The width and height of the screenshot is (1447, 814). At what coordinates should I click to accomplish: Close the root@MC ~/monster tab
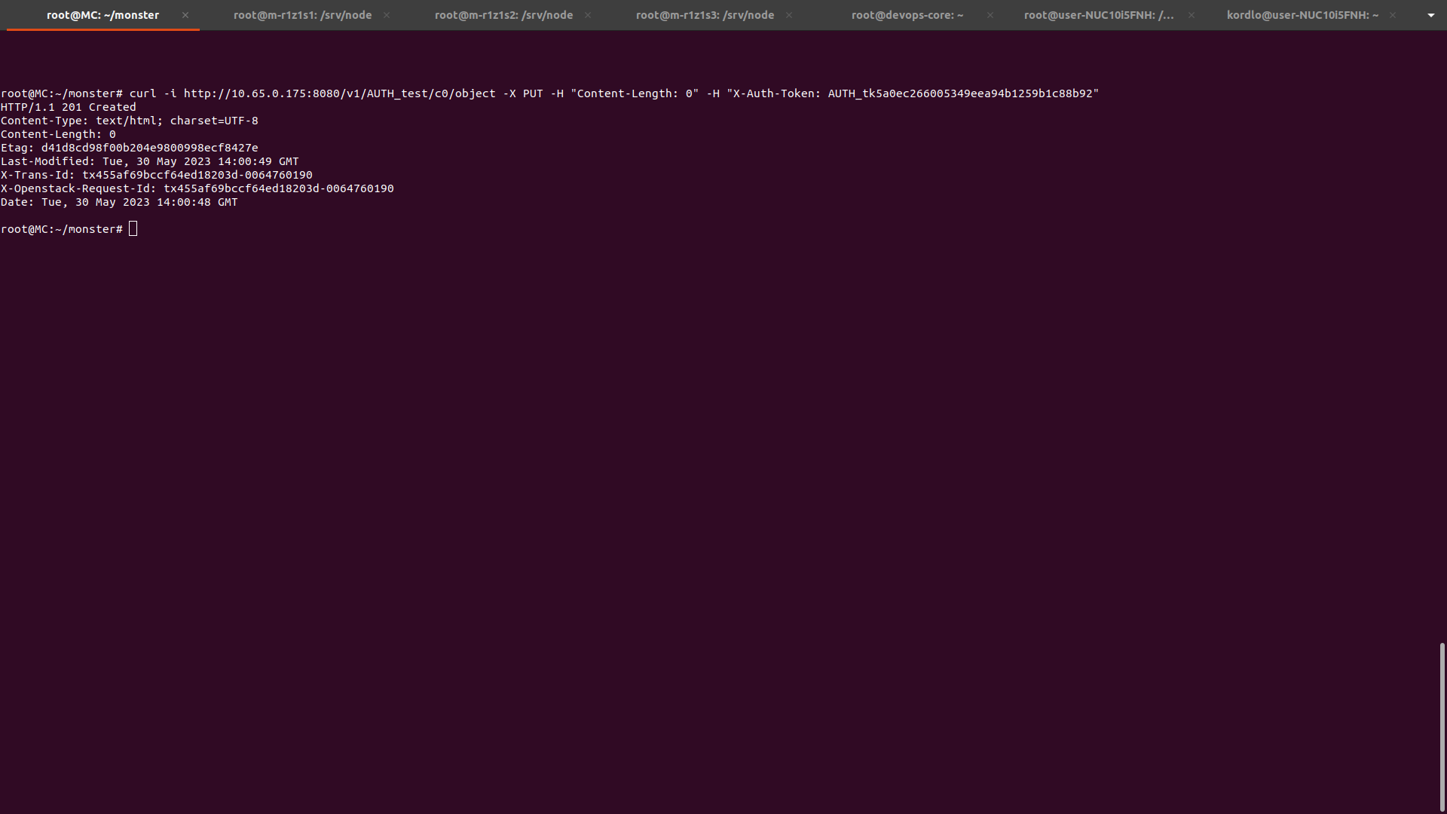click(185, 15)
